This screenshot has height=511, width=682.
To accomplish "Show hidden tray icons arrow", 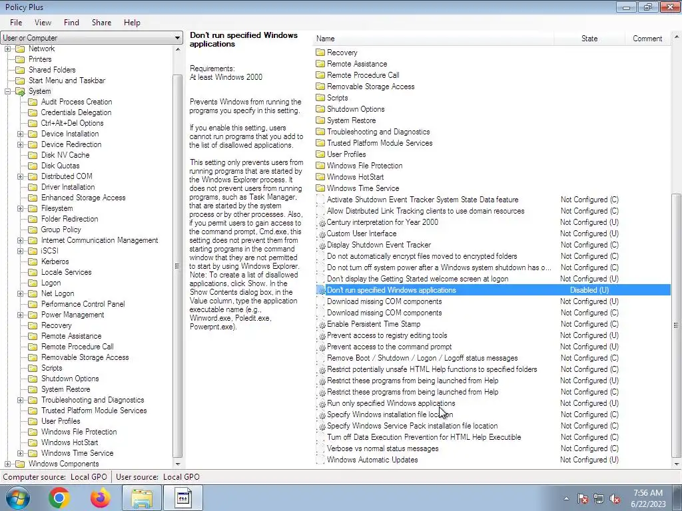I will (566, 499).
